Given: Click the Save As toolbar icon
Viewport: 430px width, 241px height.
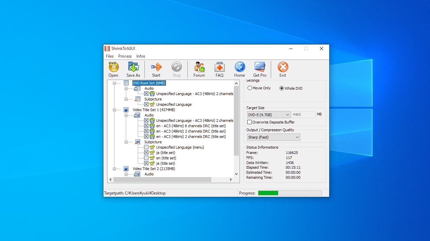Looking at the screenshot, I should [133, 67].
